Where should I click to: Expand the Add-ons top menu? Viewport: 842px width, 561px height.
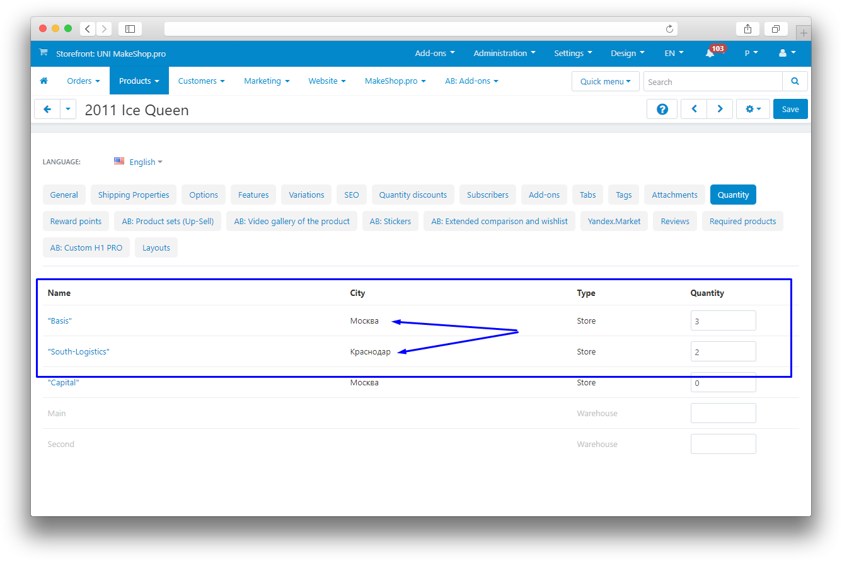click(x=434, y=54)
